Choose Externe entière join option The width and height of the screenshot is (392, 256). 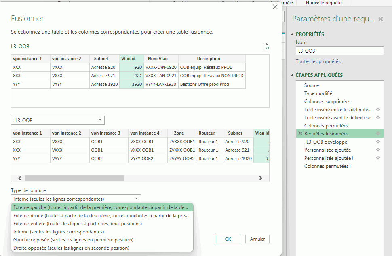(78, 224)
